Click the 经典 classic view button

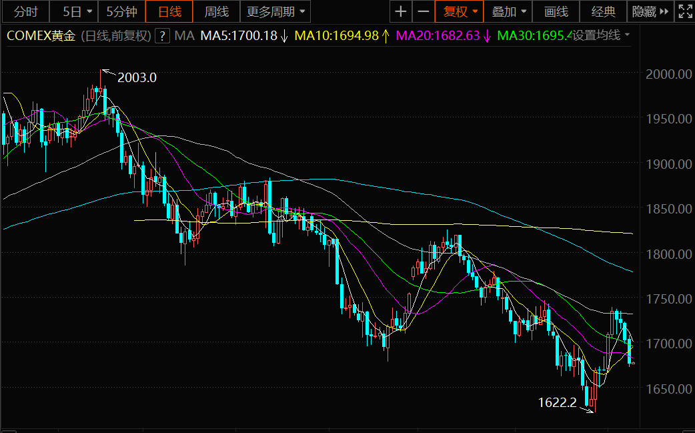click(x=604, y=11)
